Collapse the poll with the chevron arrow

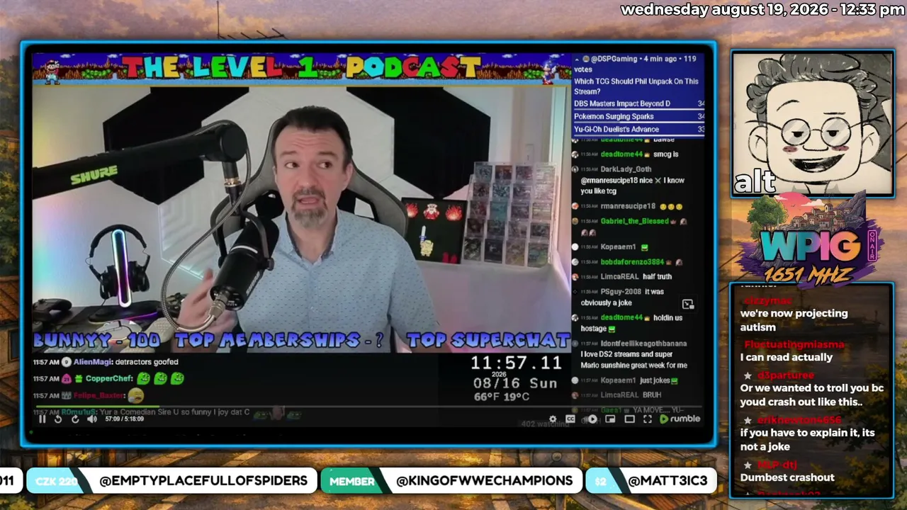pos(577,59)
